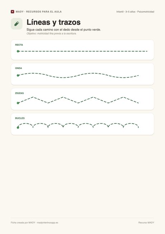
Task: Click the Líneas y trazos title
Action: 53,22
